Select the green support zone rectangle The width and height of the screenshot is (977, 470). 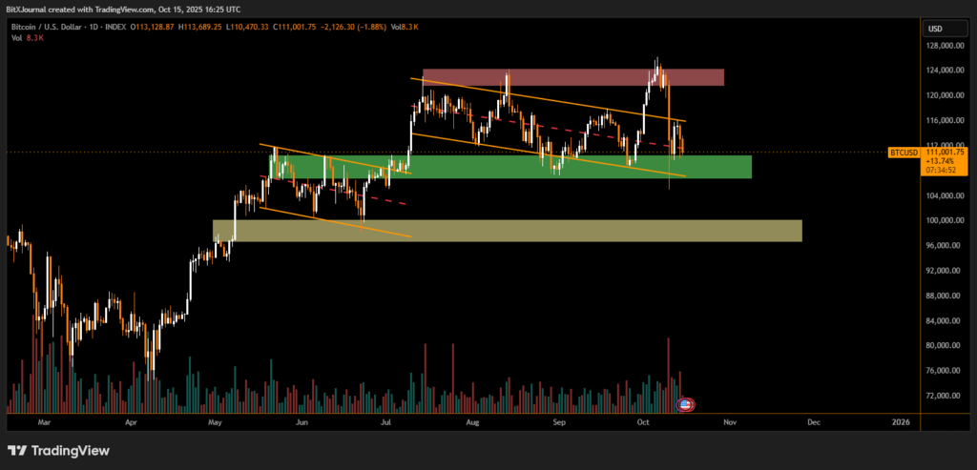click(510, 167)
